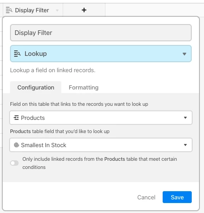Screen dimensions: 204x213
Task: Click the Lookup field type selector
Action: [101, 54]
